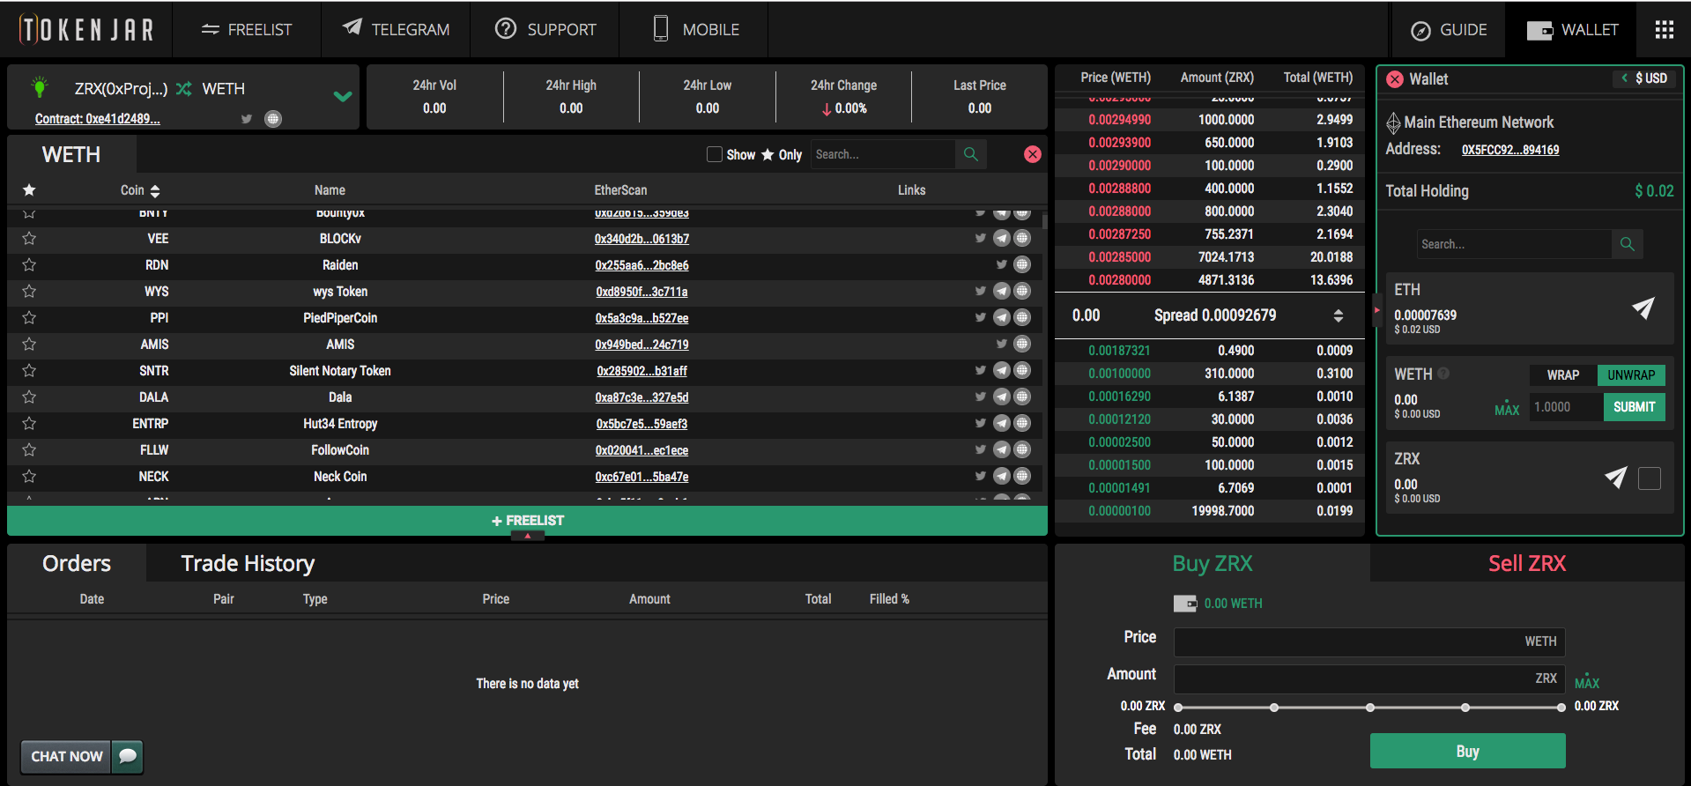Image resolution: width=1691 pixels, height=786 pixels.
Task: Close the WETH coin list with red X
Action: click(1033, 154)
